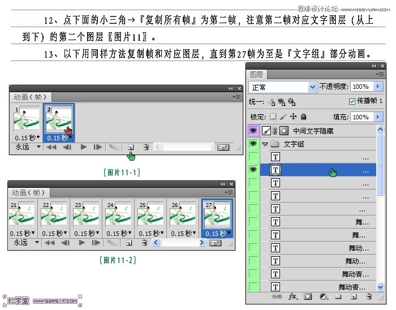Select frame 23 thumbnail

point(86,214)
